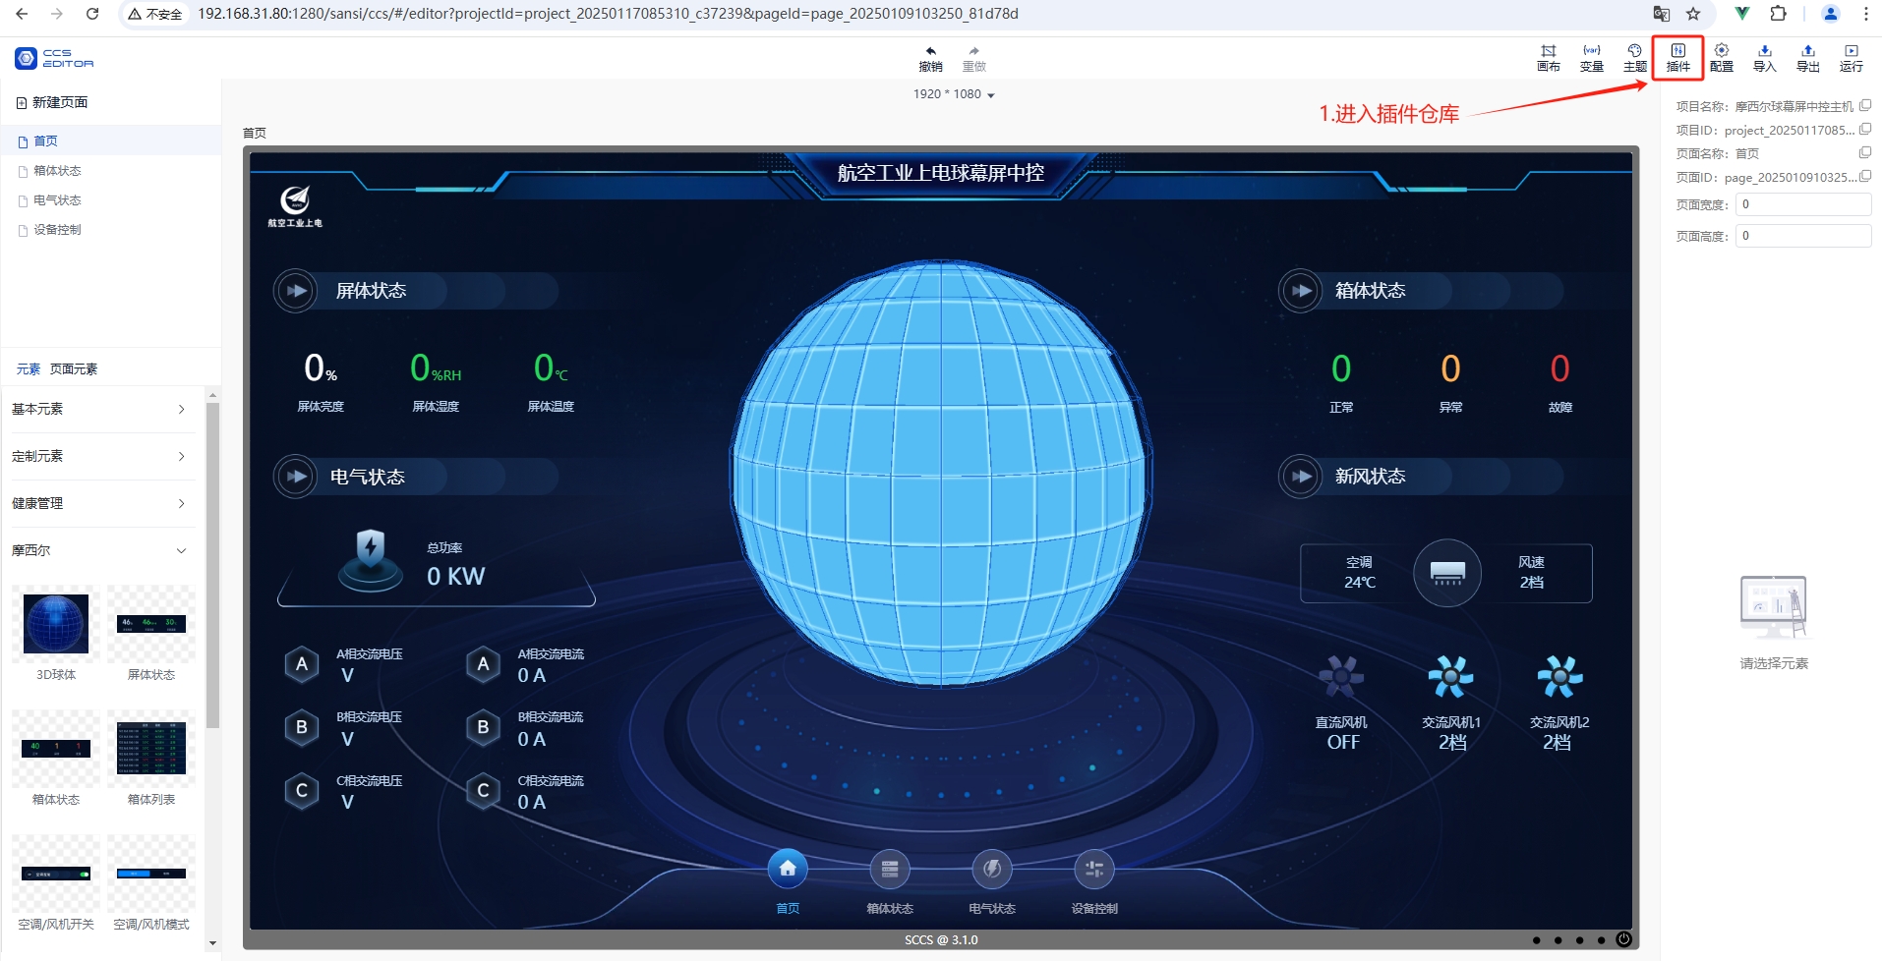Copy the project ID value
This screenshot has width=1882, height=961.
point(1865,129)
